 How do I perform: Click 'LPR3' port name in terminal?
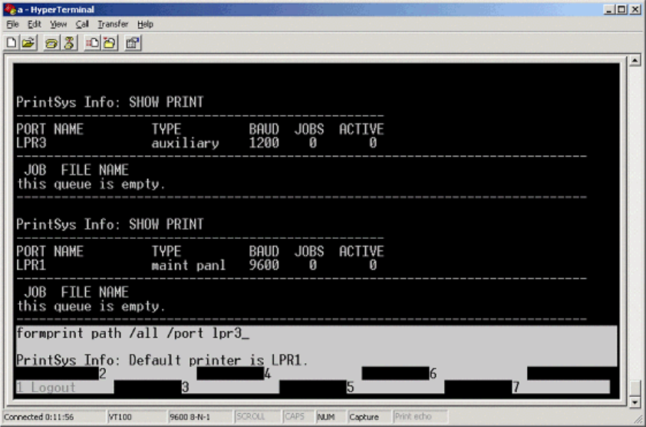(x=31, y=143)
